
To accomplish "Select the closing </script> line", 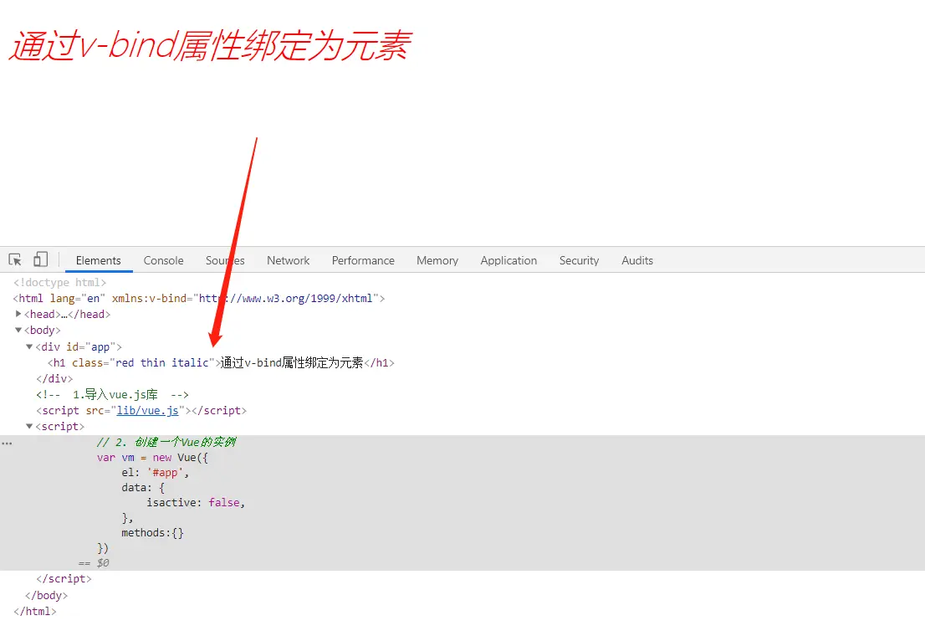I will click(x=64, y=578).
